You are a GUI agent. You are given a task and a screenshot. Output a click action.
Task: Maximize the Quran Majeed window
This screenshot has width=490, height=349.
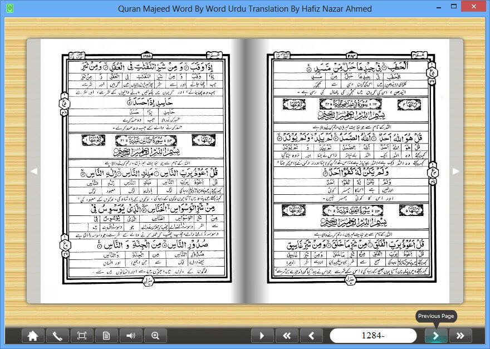(454, 7)
